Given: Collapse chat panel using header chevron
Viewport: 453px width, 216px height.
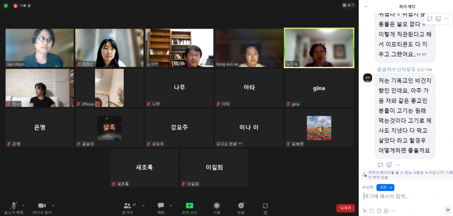Looking at the screenshot, I should pos(366,6).
